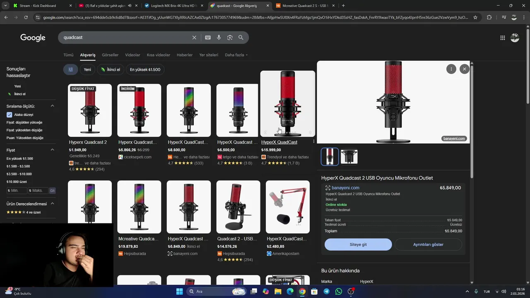Uncheck the Alaka düzeyi sort option
Viewport: 530px width, 298px height.
click(x=10, y=115)
